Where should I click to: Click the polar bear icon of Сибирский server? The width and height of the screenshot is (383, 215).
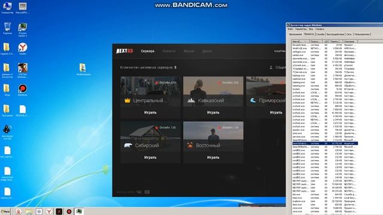128,146
